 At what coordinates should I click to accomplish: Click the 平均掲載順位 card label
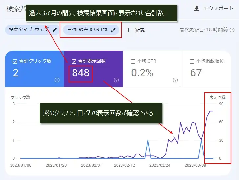pyautogui.click(x=210, y=61)
